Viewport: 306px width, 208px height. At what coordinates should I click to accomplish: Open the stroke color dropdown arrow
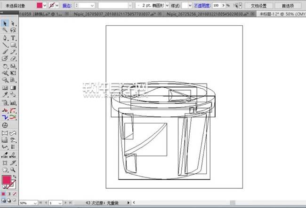(x=57, y=6)
